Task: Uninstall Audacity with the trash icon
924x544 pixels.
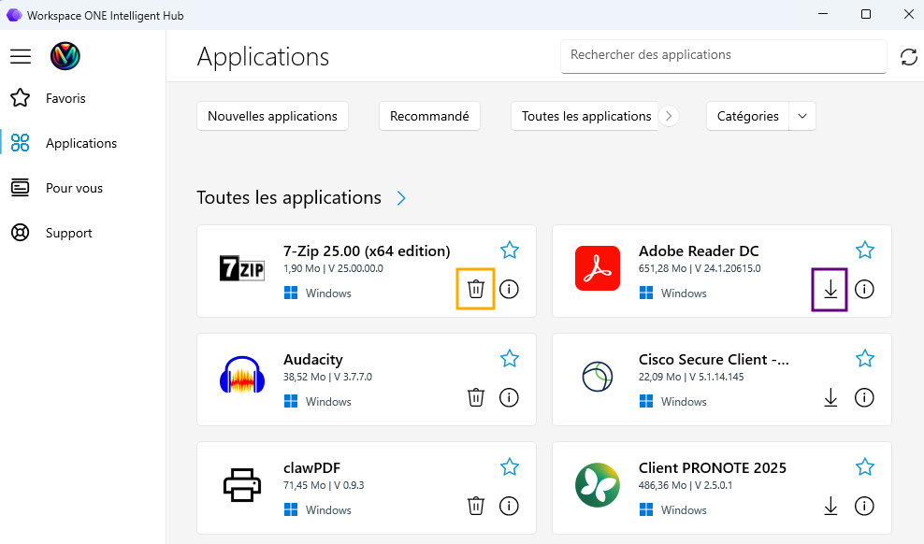Action: coord(475,397)
